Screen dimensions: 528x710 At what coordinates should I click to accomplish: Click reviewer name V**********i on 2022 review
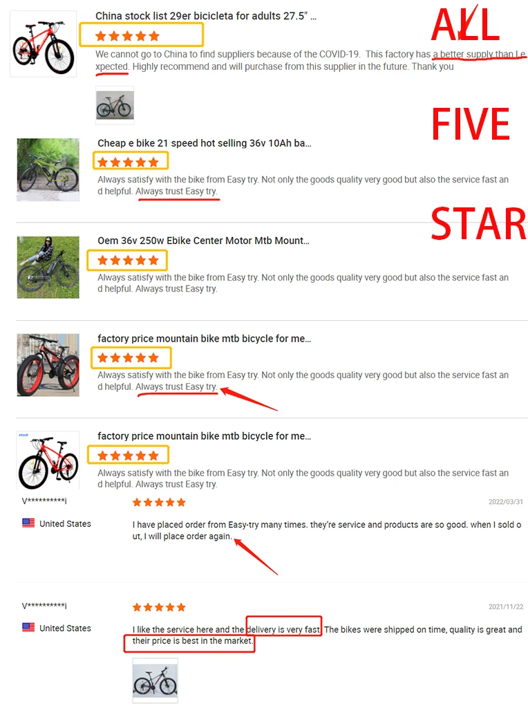(x=44, y=501)
